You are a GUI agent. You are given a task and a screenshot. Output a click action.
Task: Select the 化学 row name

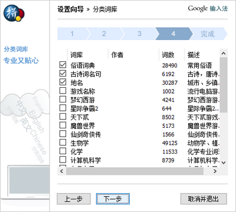tap(77, 151)
